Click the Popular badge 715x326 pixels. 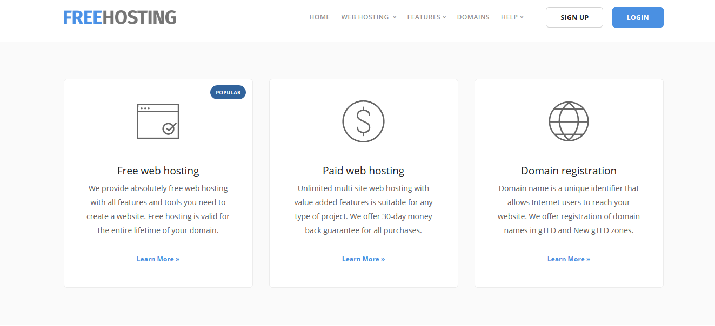pos(228,92)
